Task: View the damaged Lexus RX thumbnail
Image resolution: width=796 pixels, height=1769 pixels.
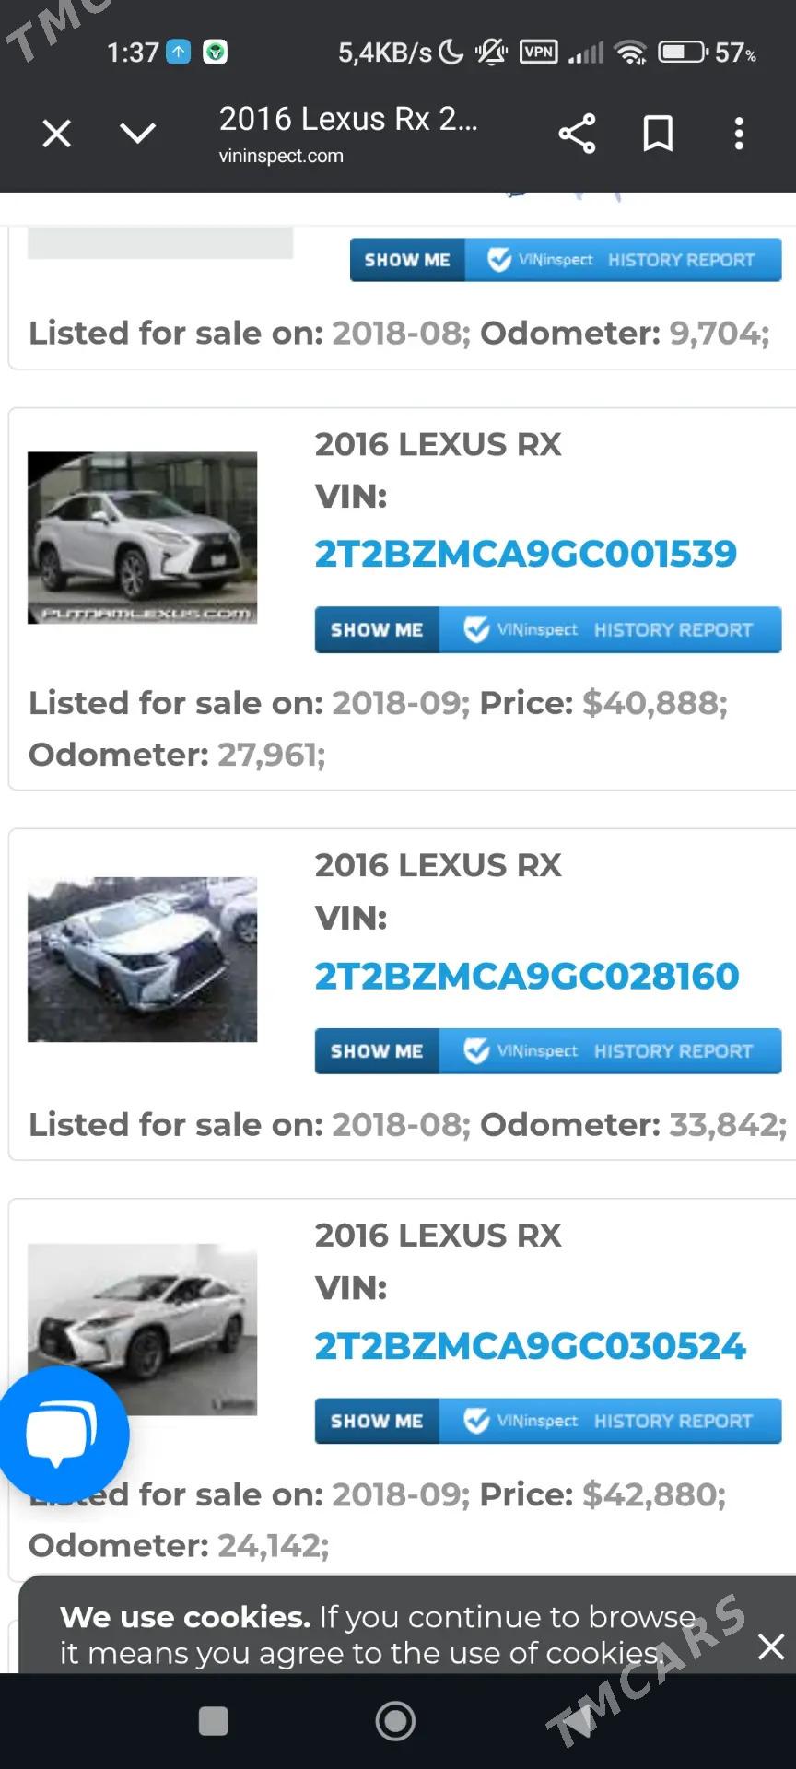Action: 143,959
